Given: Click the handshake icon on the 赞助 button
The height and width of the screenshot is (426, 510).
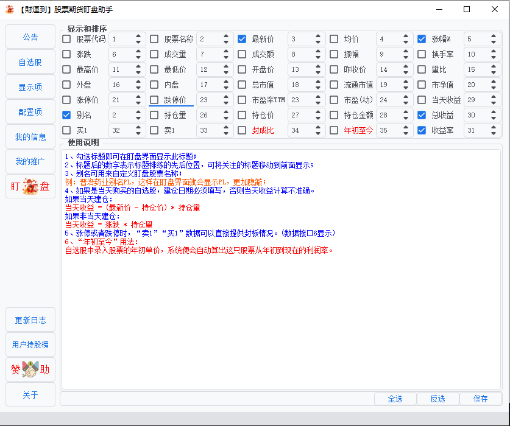Looking at the screenshot, I should (x=29, y=369).
